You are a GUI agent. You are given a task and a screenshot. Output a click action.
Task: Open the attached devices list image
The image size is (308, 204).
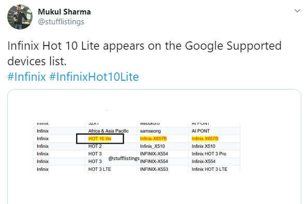[154, 147]
